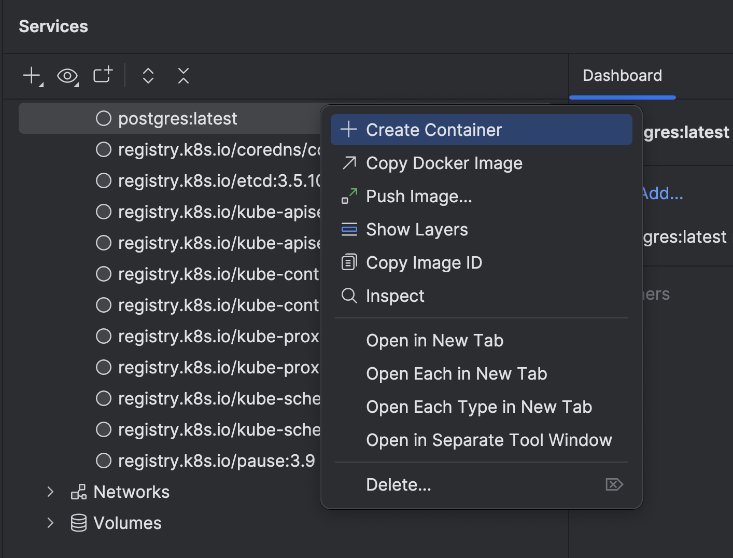Click the Add... link in the dashboard

click(662, 193)
